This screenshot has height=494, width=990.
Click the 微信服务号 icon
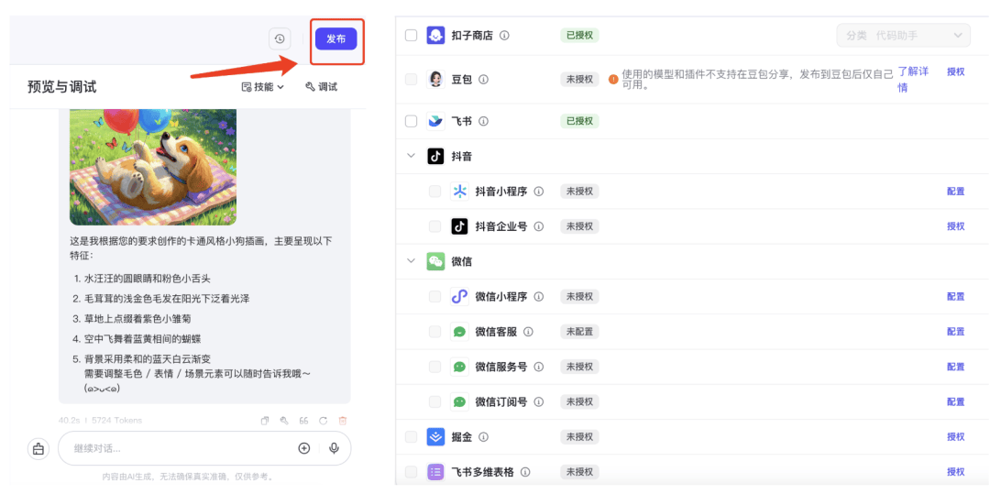pos(459,367)
